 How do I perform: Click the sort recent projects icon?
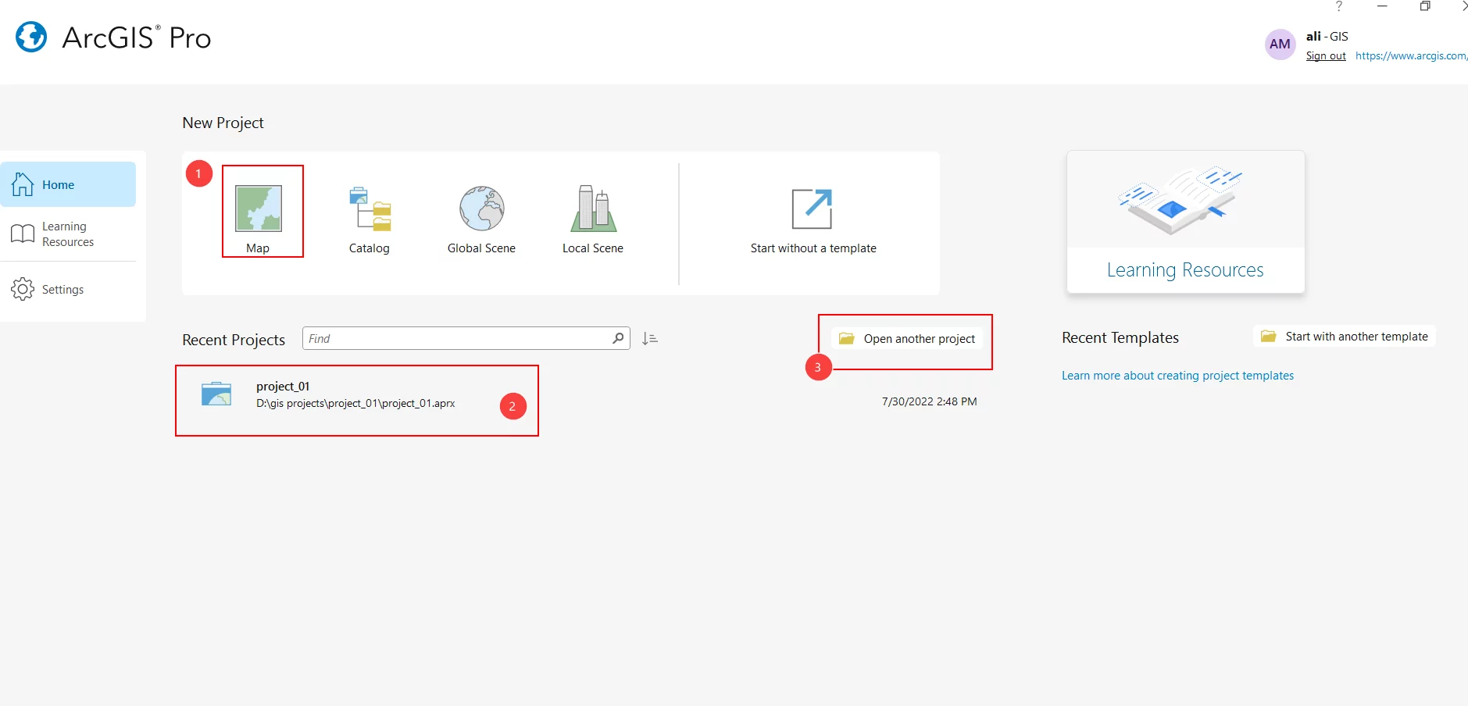click(649, 339)
